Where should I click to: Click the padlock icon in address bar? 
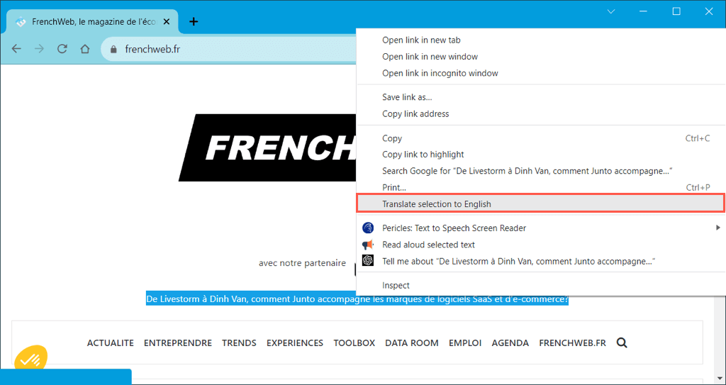pos(113,50)
